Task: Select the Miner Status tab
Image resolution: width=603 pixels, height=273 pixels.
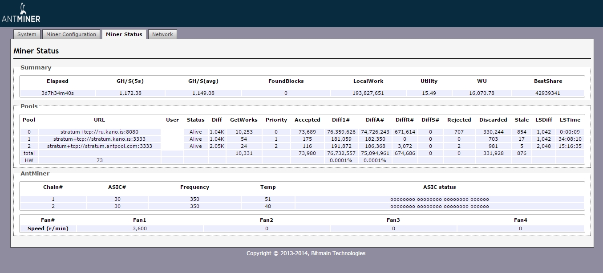Action: tap(124, 34)
